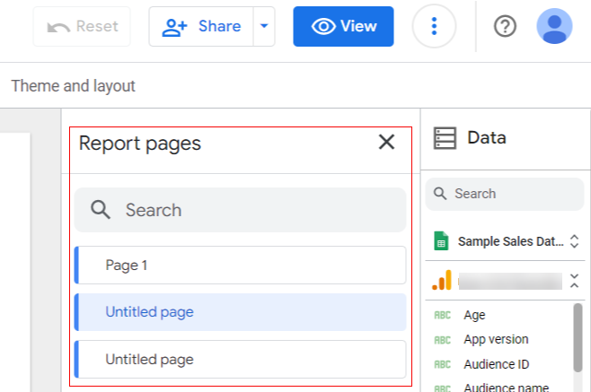Click the Data panel heading
This screenshot has height=392, width=591.
[x=487, y=138]
